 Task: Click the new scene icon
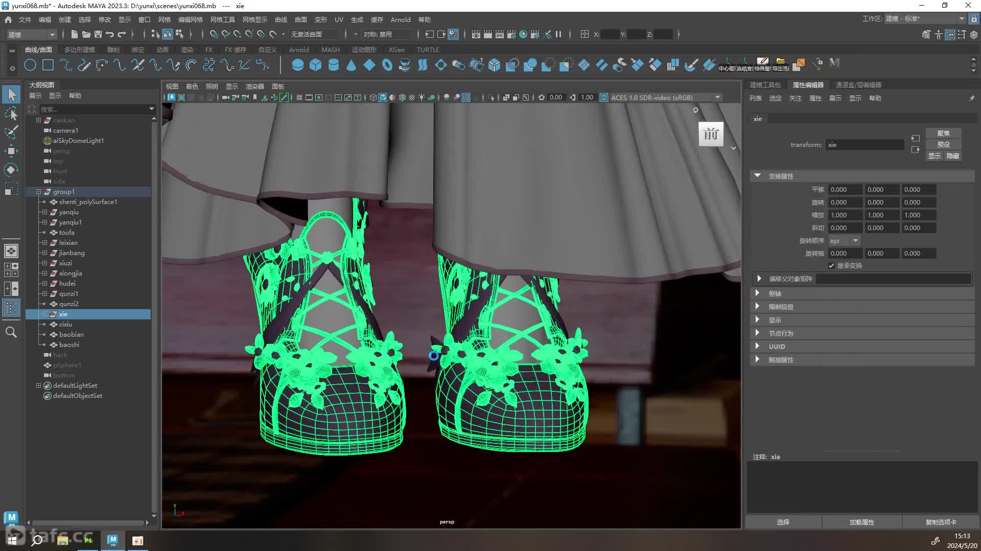coord(75,34)
